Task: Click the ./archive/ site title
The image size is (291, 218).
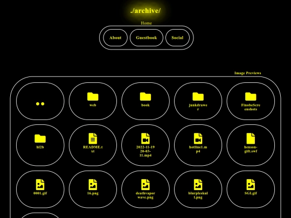Action: click(x=145, y=11)
